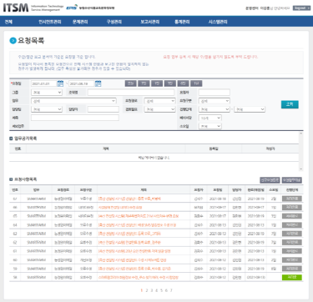Open the 그룹 dropdown
Viewport: 313px width, 302px height.
tap(47, 93)
